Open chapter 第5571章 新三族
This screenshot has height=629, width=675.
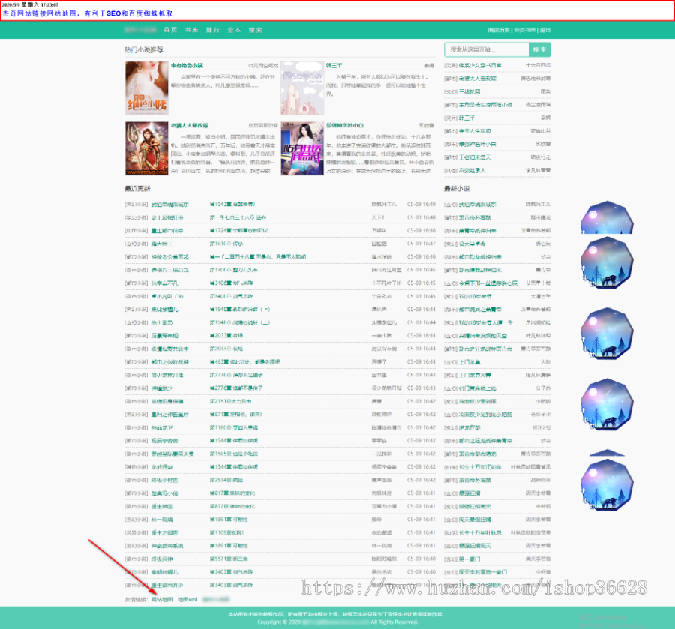coord(229,559)
